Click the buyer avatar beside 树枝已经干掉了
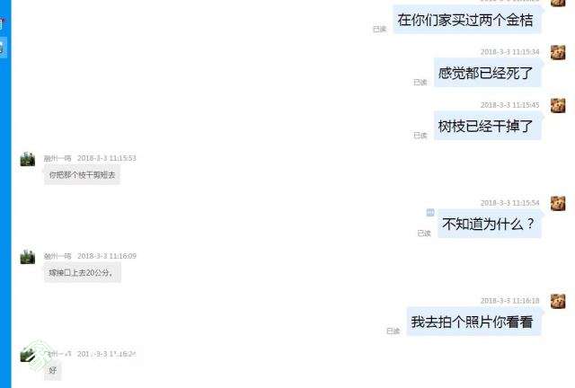 pyautogui.click(x=558, y=106)
